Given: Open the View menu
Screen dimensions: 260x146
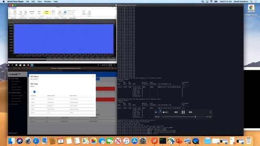Looking at the screenshot, I should click(39, 2).
